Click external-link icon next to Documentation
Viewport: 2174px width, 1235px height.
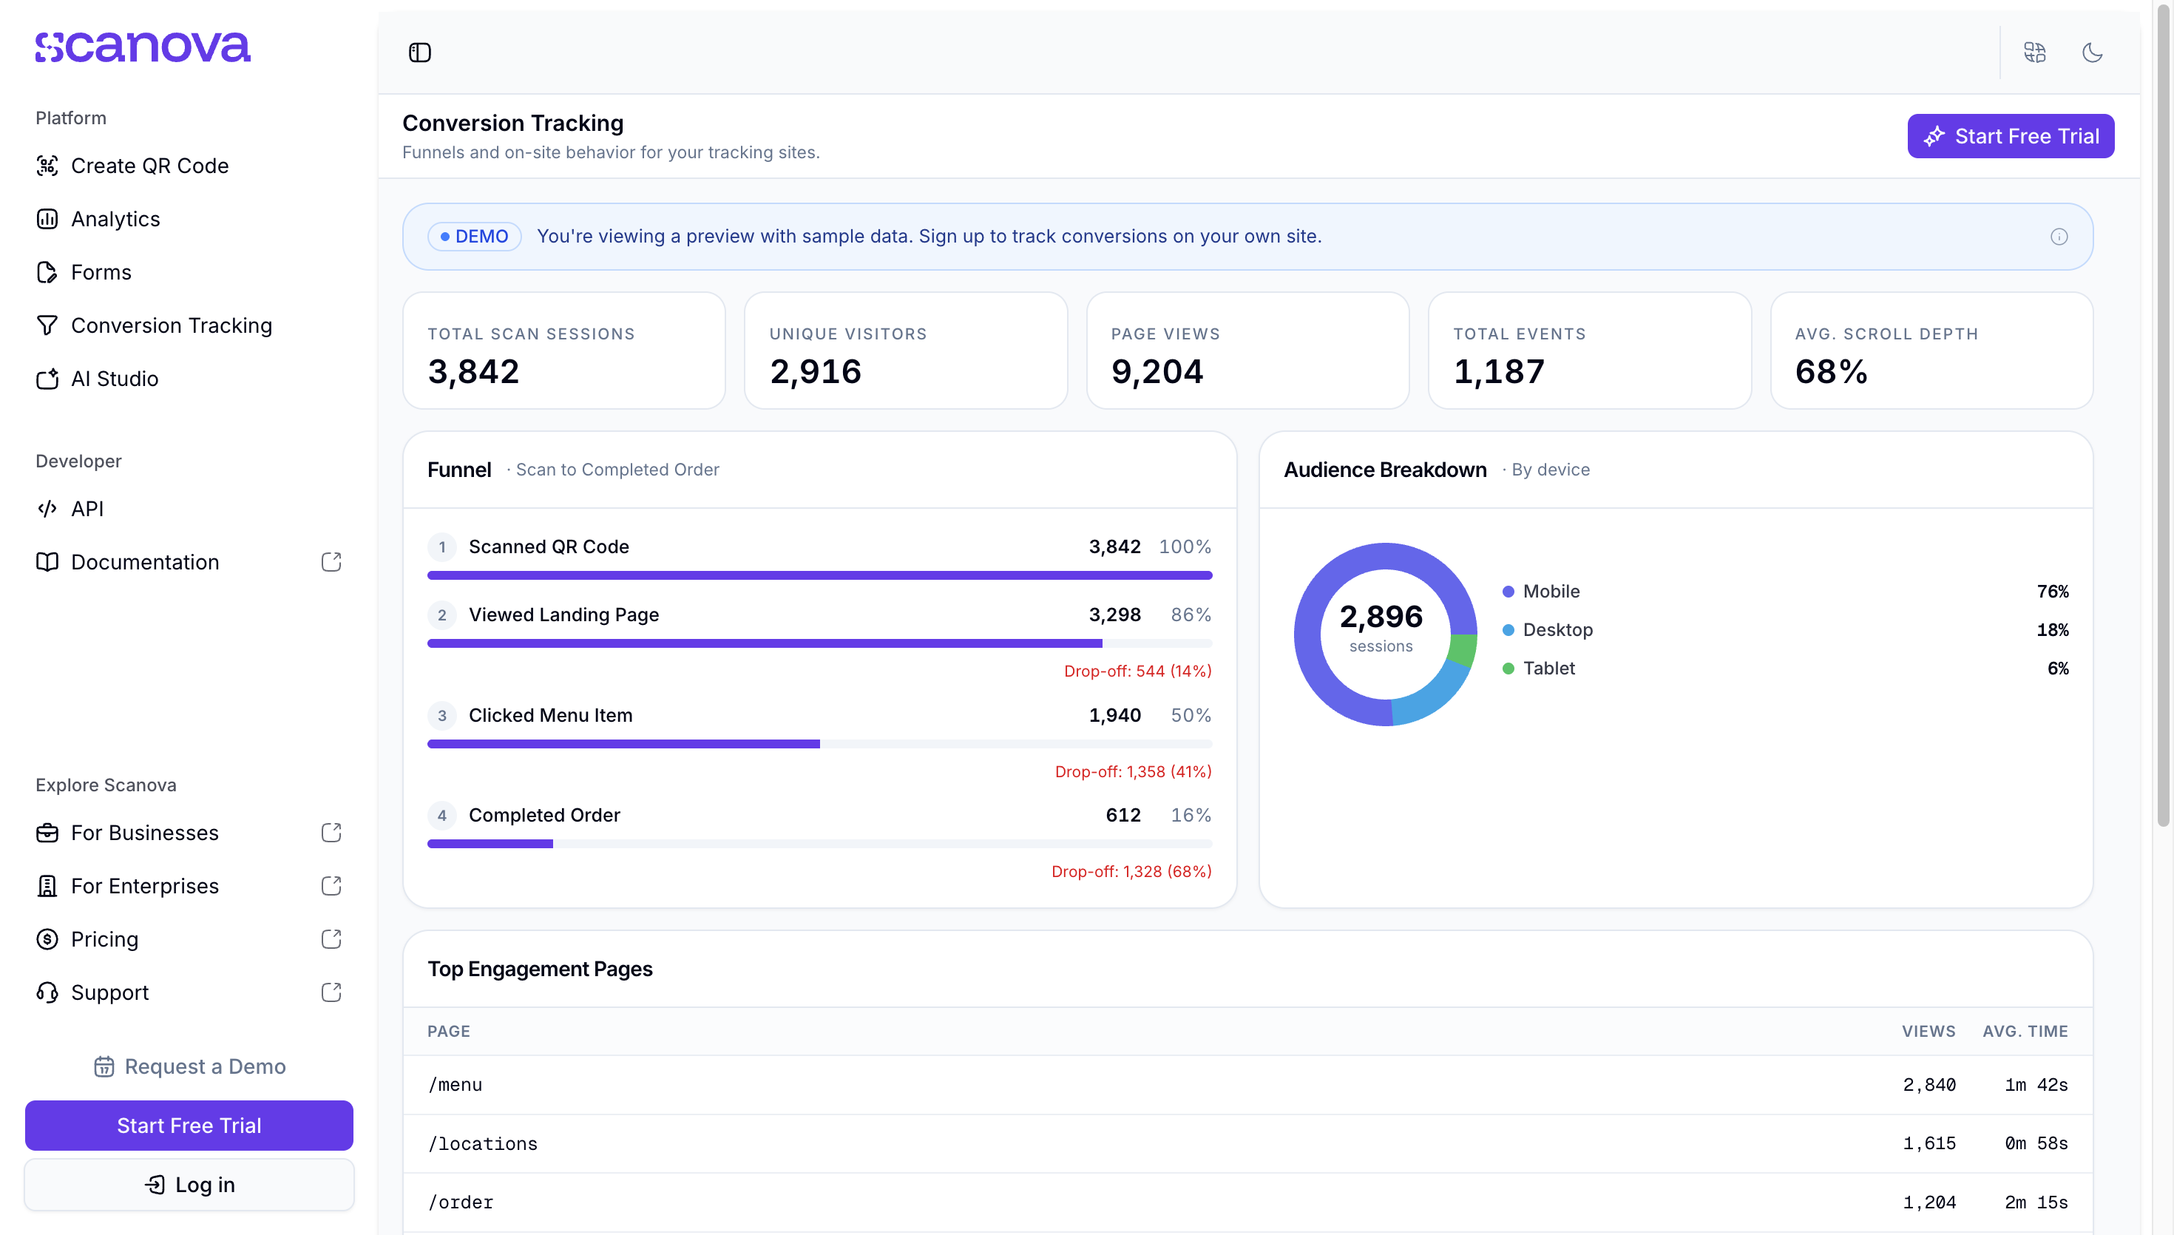pos(331,562)
